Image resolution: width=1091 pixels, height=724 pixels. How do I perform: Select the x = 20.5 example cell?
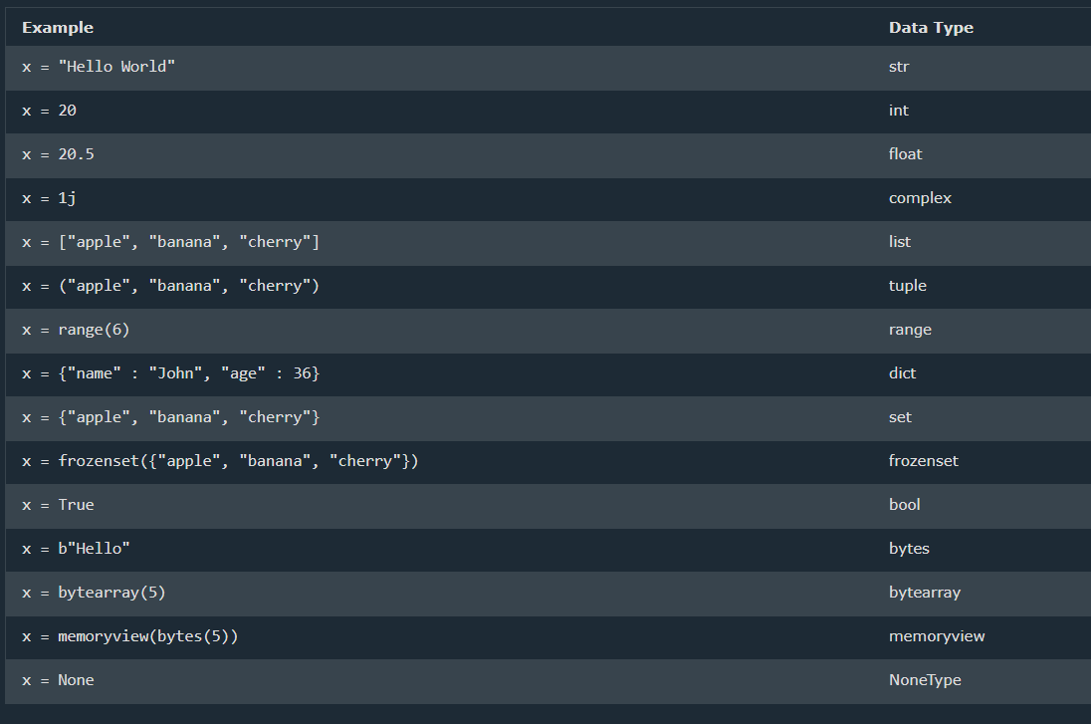point(58,154)
